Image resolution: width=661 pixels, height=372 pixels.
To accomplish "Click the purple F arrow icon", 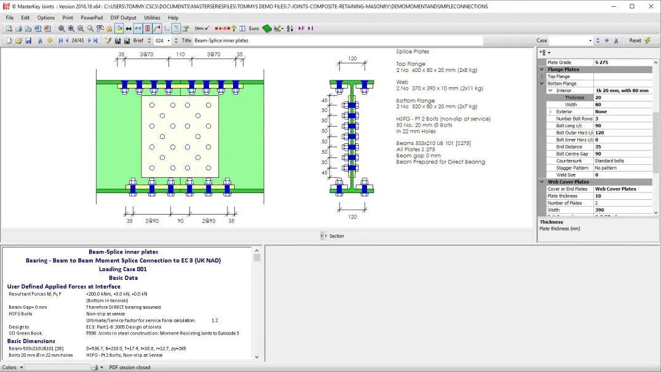I will click(x=301, y=28).
